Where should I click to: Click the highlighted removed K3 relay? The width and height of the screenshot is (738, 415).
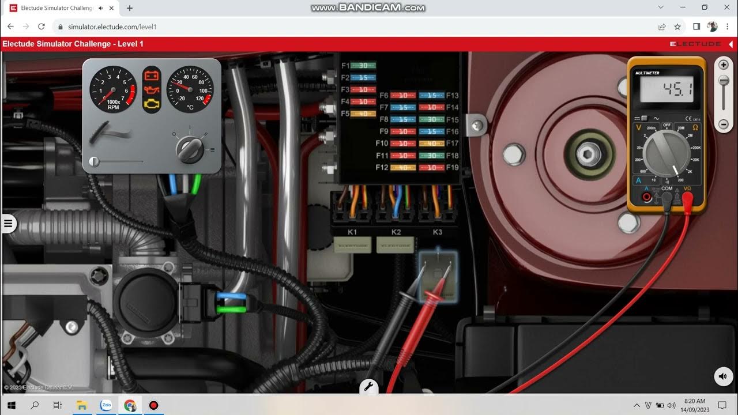438,277
